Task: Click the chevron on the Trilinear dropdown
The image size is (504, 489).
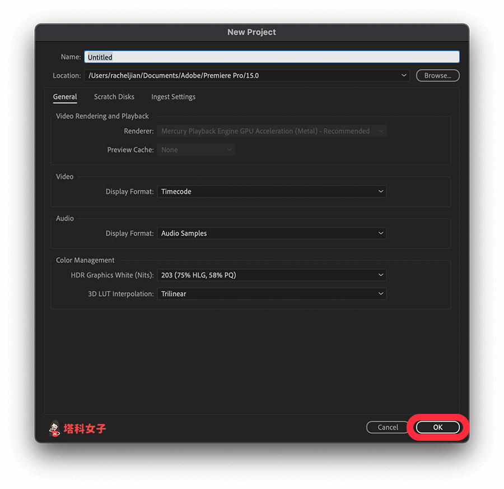Action: click(x=381, y=293)
